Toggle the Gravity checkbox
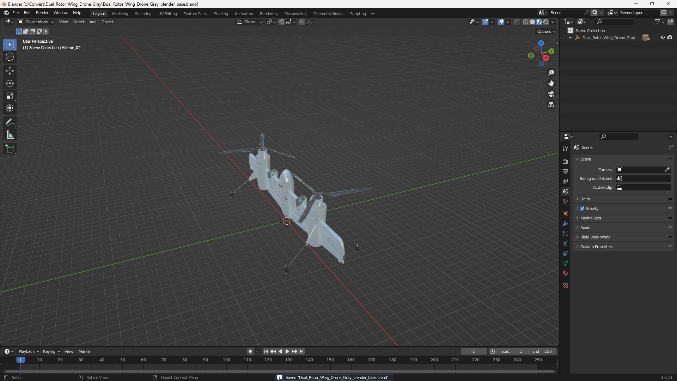Image resolution: width=677 pixels, height=381 pixels. pos(582,208)
